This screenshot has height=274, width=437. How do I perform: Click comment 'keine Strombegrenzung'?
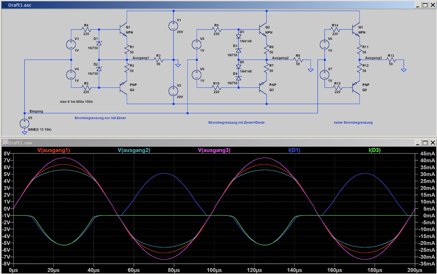click(353, 122)
